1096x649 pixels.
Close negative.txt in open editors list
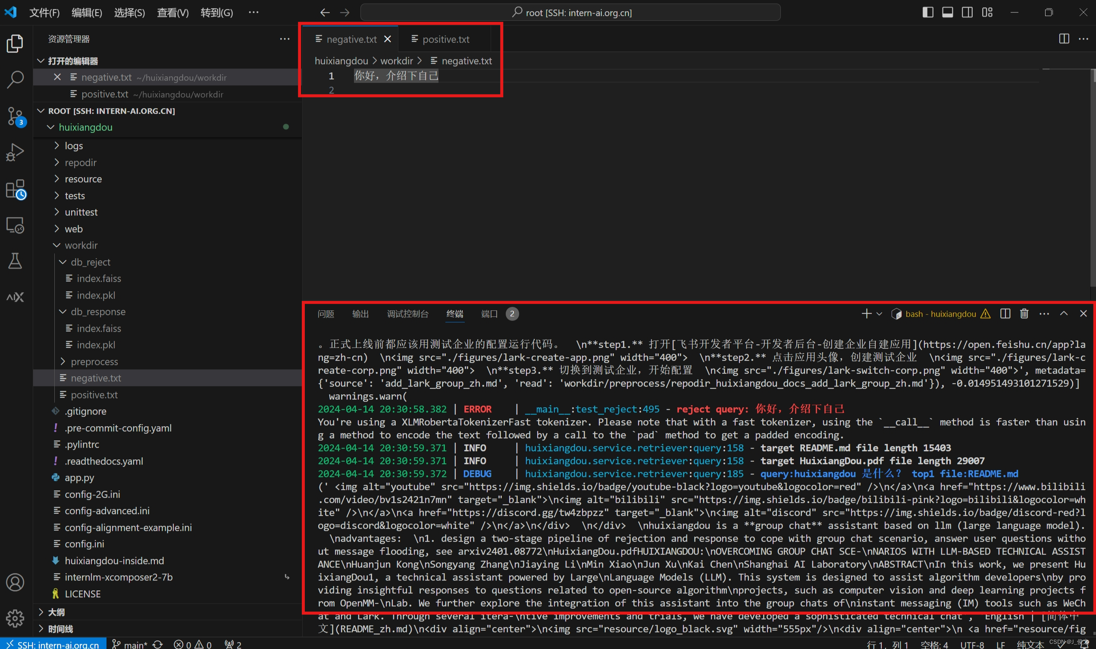tap(57, 78)
